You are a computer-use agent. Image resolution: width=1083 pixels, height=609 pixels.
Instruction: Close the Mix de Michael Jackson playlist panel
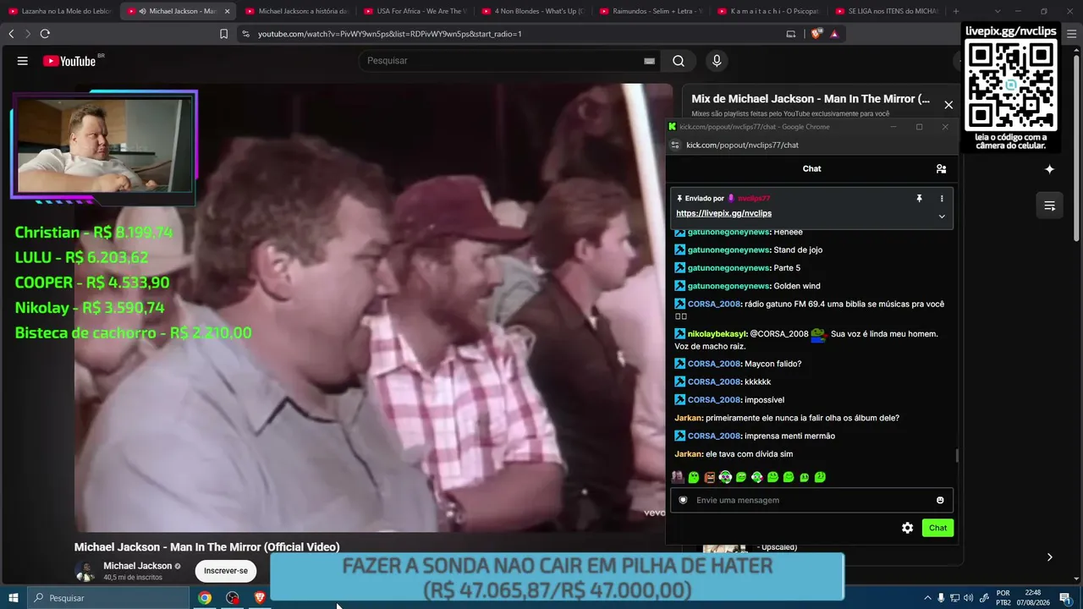(x=948, y=105)
